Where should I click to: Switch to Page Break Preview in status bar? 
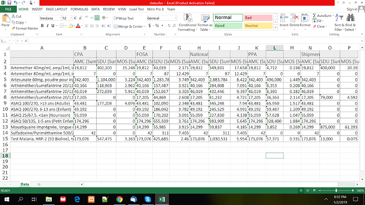coord(314,191)
